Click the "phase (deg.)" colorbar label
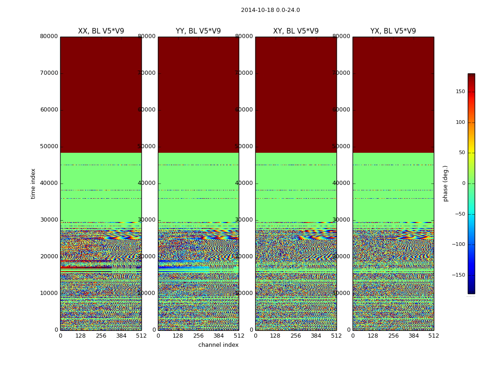The image size is (482, 367). pos(445,183)
